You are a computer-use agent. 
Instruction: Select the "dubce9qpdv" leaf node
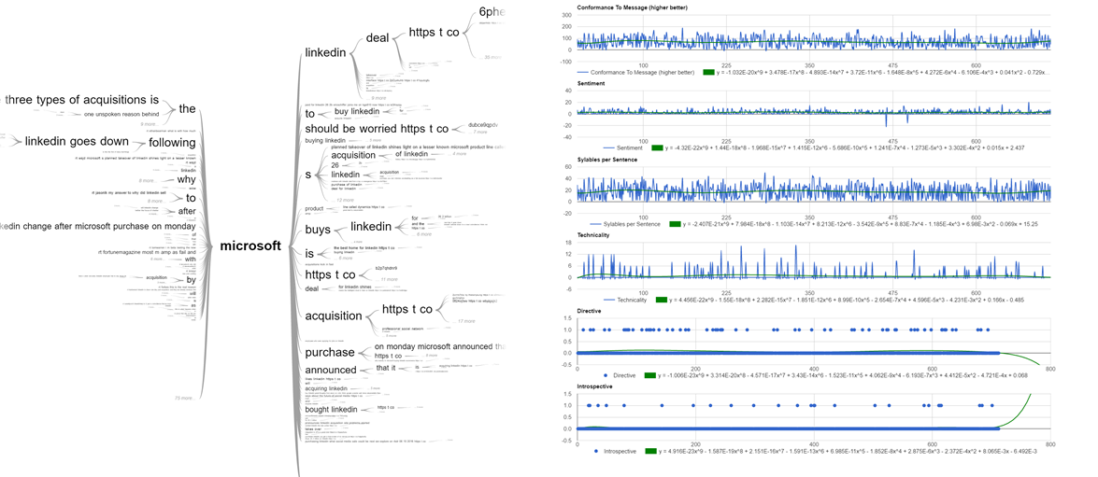pyautogui.click(x=483, y=125)
